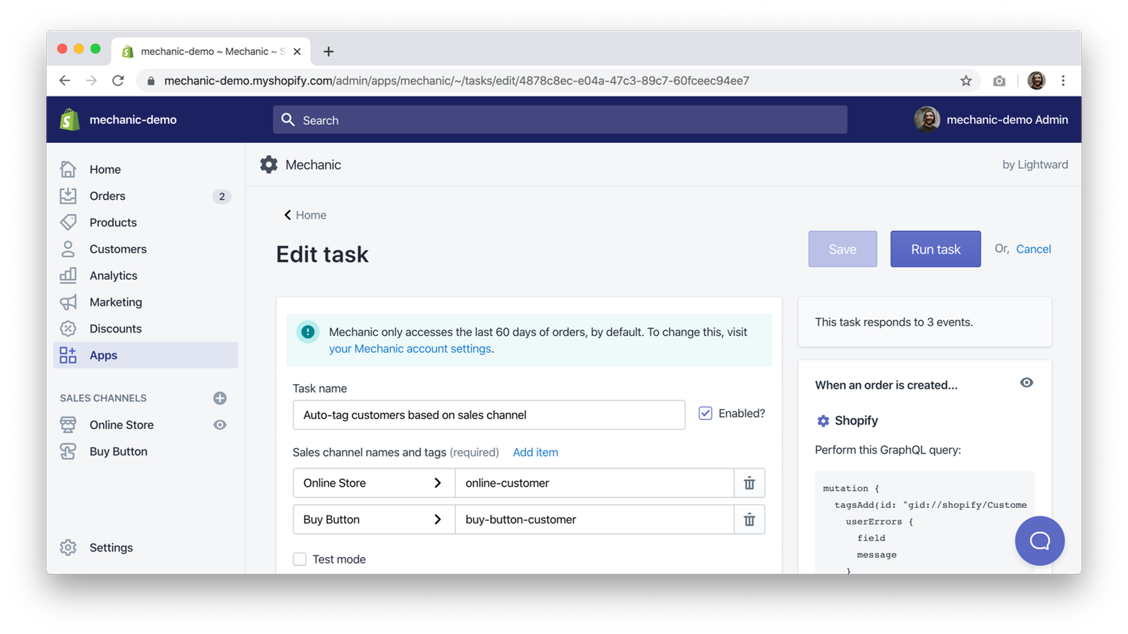The width and height of the screenshot is (1128, 634).
Task: Open the mechanic-demo Admin account menu
Action: (x=991, y=120)
